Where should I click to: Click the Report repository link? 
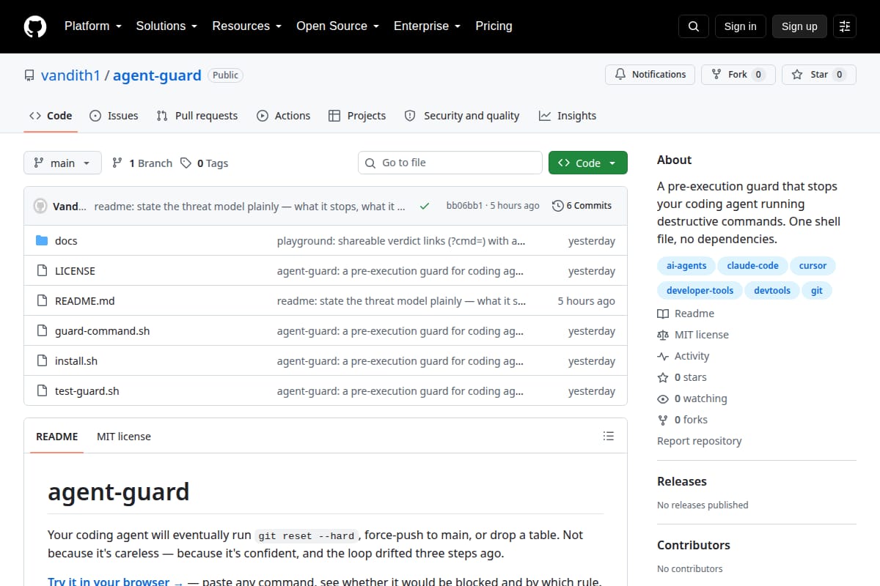700,441
